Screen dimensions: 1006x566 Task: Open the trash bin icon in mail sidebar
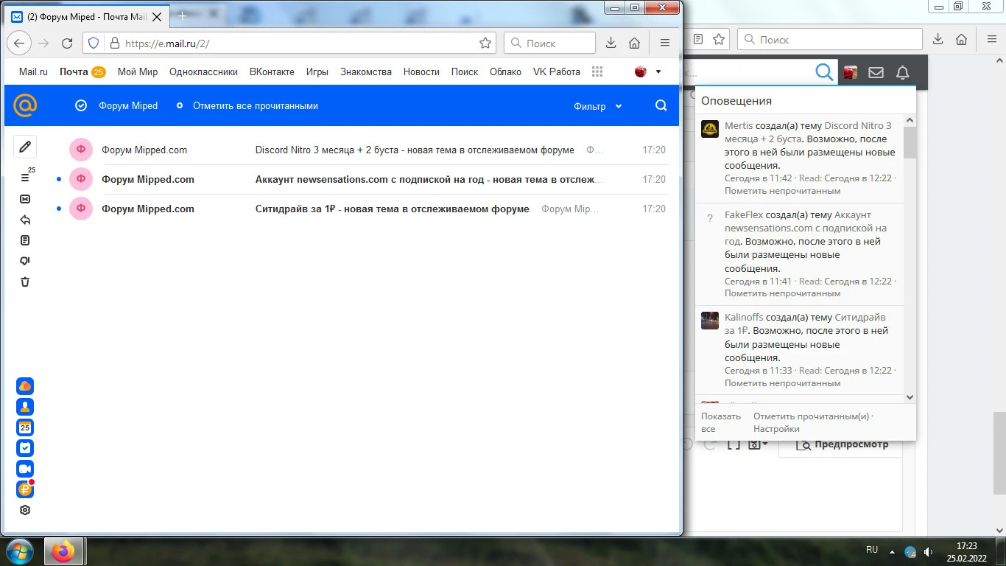tap(25, 282)
